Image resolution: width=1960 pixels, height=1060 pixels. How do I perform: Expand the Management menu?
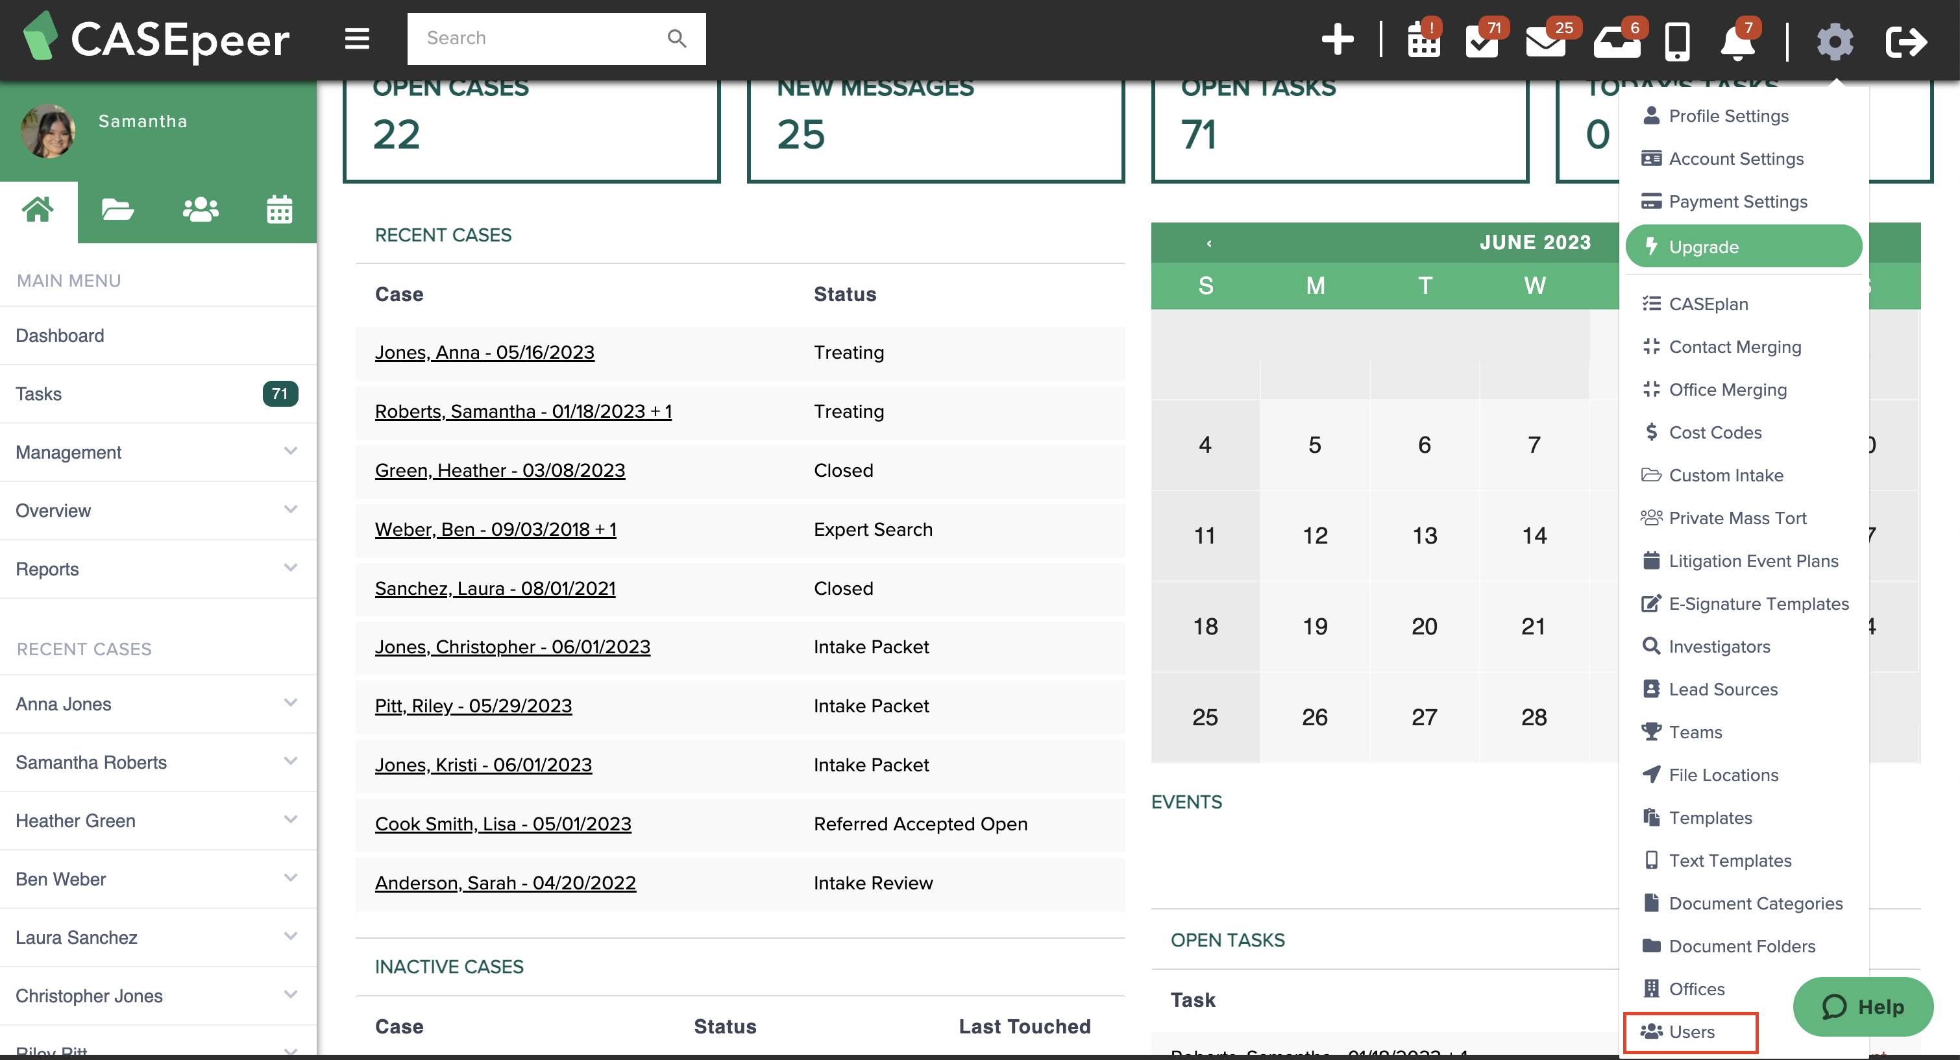click(158, 452)
